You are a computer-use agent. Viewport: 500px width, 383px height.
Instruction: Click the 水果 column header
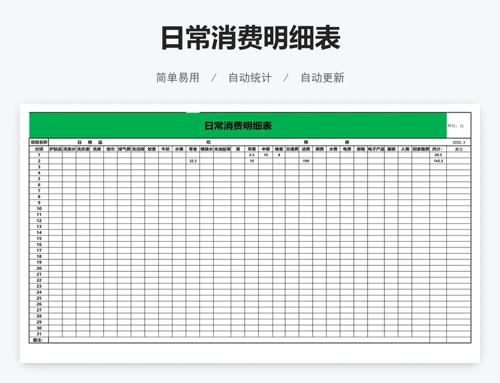tap(179, 149)
